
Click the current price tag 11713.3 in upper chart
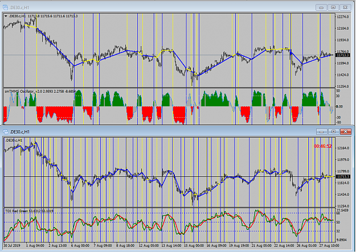[x=343, y=55]
